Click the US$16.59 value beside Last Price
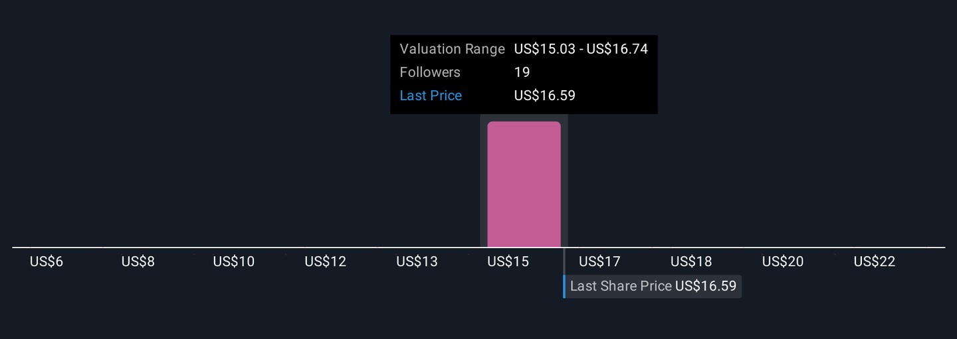The image size is (957, 339). (x=544, y=96)
